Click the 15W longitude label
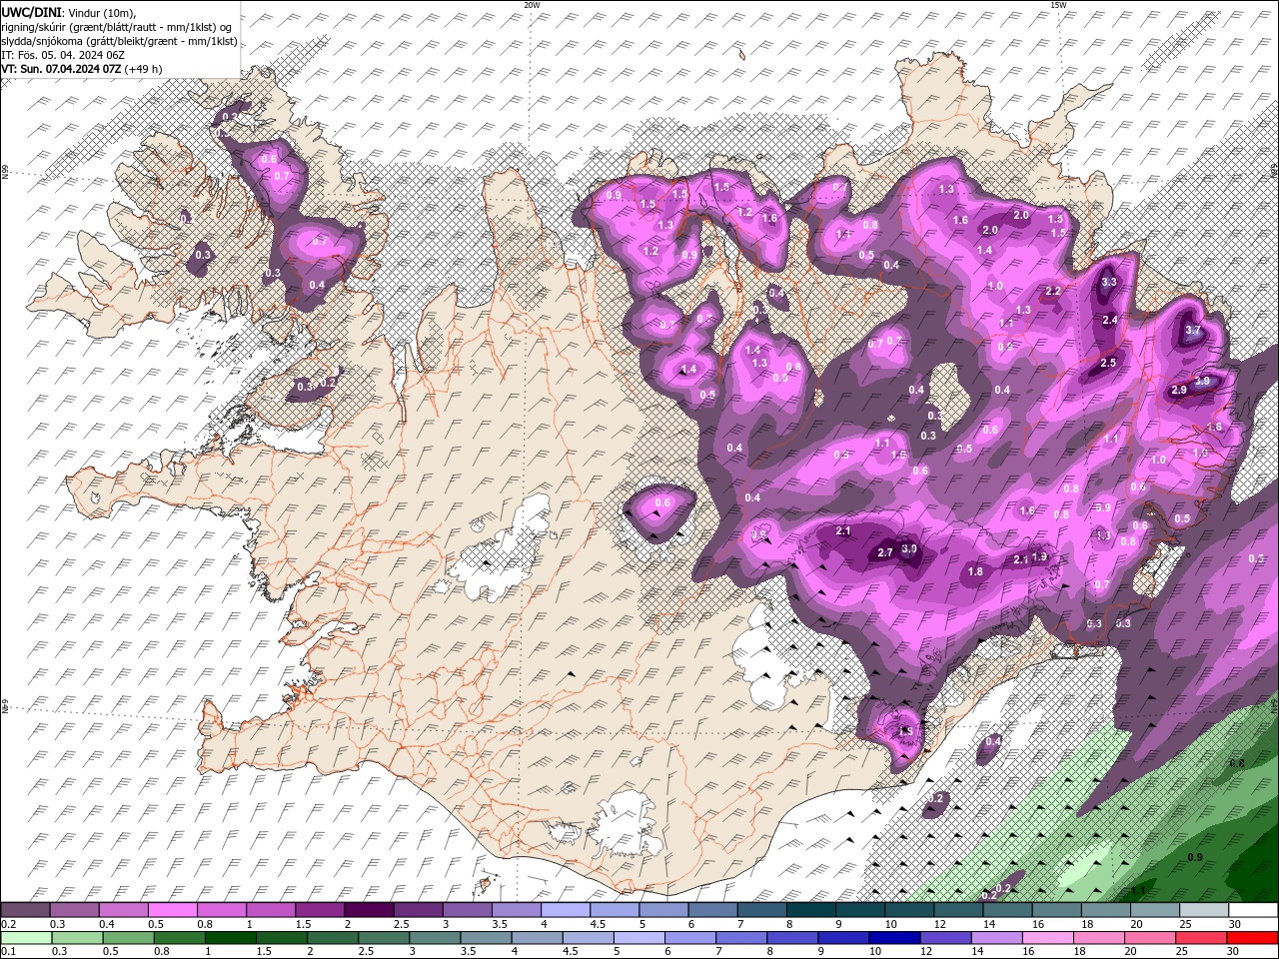The width and height of the screenshot is (1279, 959). [x=1058, y=5]
